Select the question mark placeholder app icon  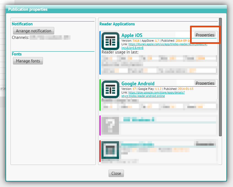tap(110, 125)
